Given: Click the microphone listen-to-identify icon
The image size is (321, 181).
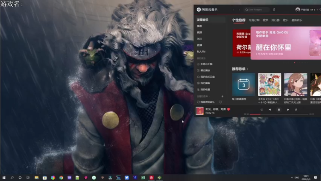Looking at the screenshot, I should click(x=274, y=10).
